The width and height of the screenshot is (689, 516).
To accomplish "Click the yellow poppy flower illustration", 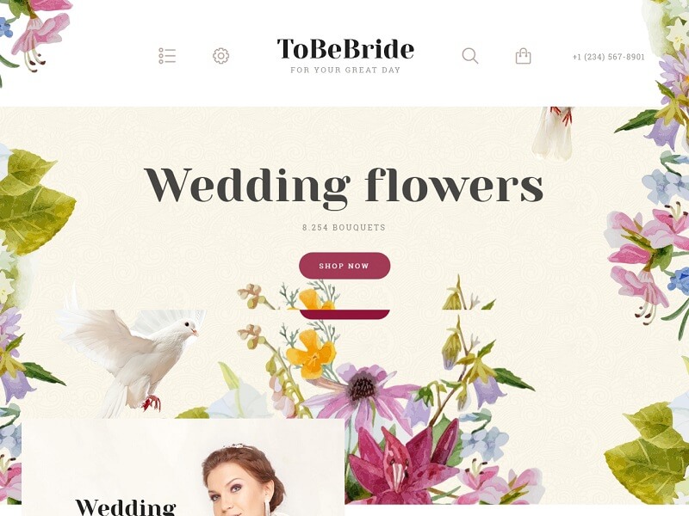I will [311, 354].
